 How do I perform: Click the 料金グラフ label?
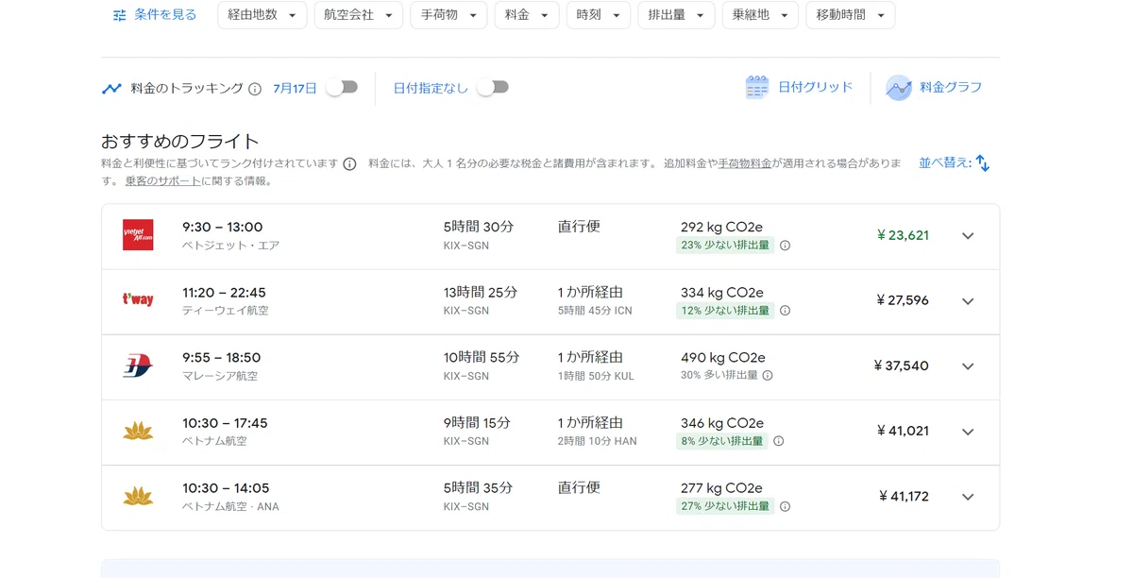pos(952,87)
